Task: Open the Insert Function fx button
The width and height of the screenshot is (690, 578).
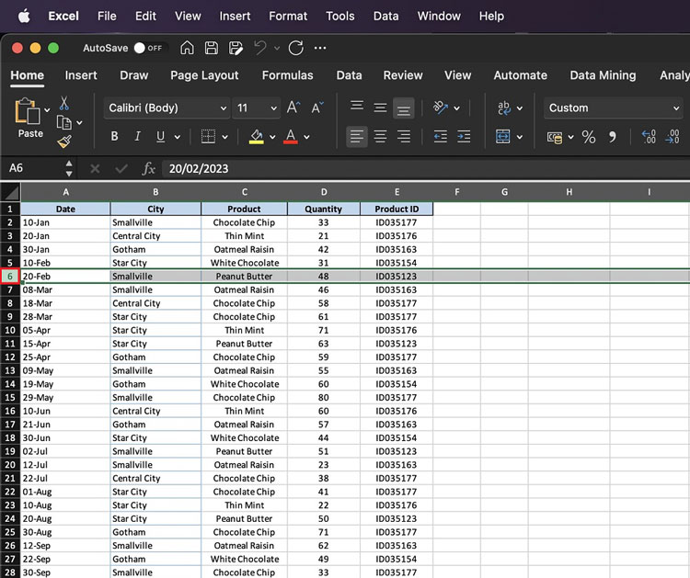Action: tap(149, 168)
